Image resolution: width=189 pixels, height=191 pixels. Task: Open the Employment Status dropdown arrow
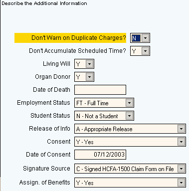point(129,103)
